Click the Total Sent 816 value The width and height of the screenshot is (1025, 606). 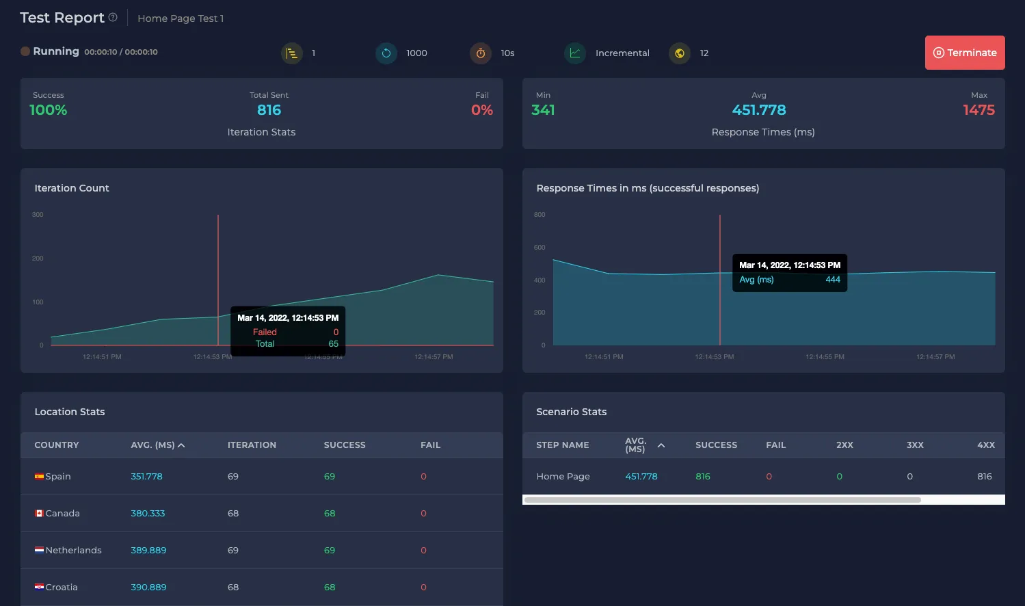tap(269, 110)
